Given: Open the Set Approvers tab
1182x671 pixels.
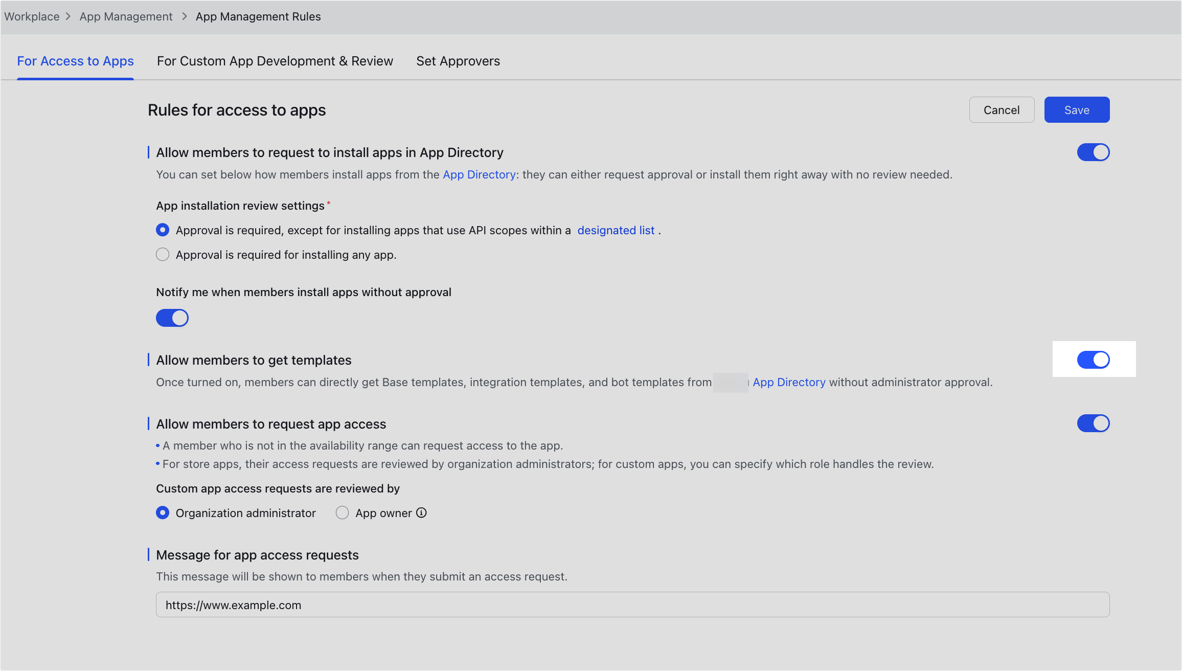Looking at the screenshot, I should (x=458, y=61).
